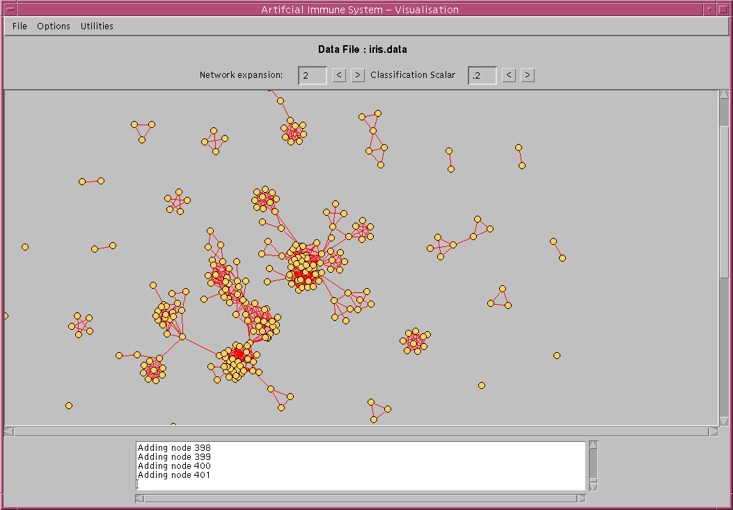Viewport: 733px width, 510px height.
Task: Click the graph canvas scroll-right arrow
Action: coord(714,432)
